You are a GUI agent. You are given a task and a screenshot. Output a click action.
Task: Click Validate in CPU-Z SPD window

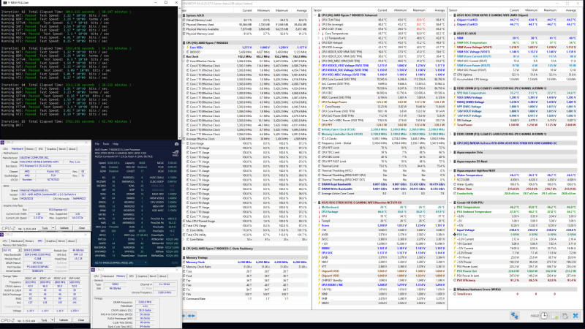pyautogui.click(x=64, y=320)
